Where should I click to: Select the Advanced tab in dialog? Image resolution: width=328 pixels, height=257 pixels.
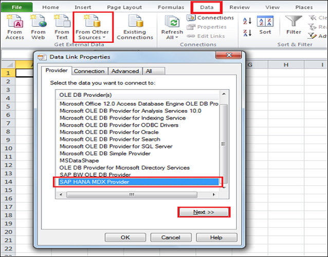pos(125,71)
